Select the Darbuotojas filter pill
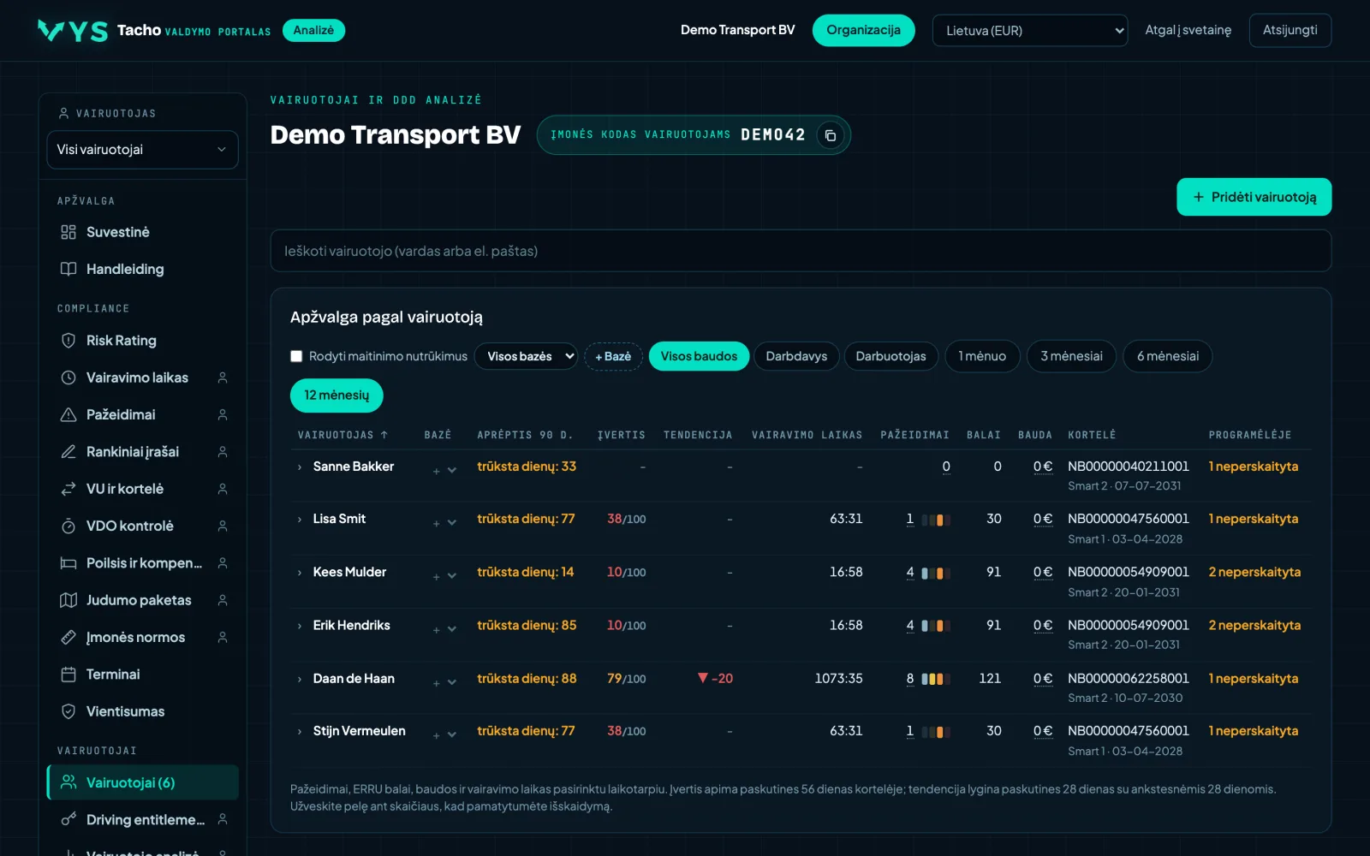 (x=890, y=356)
